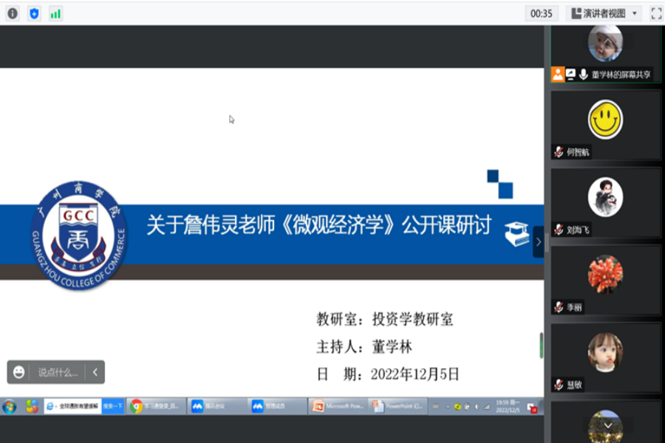The image size is (665, 443).
Task: Check the network signal quality icon
Action: (55, 13)
